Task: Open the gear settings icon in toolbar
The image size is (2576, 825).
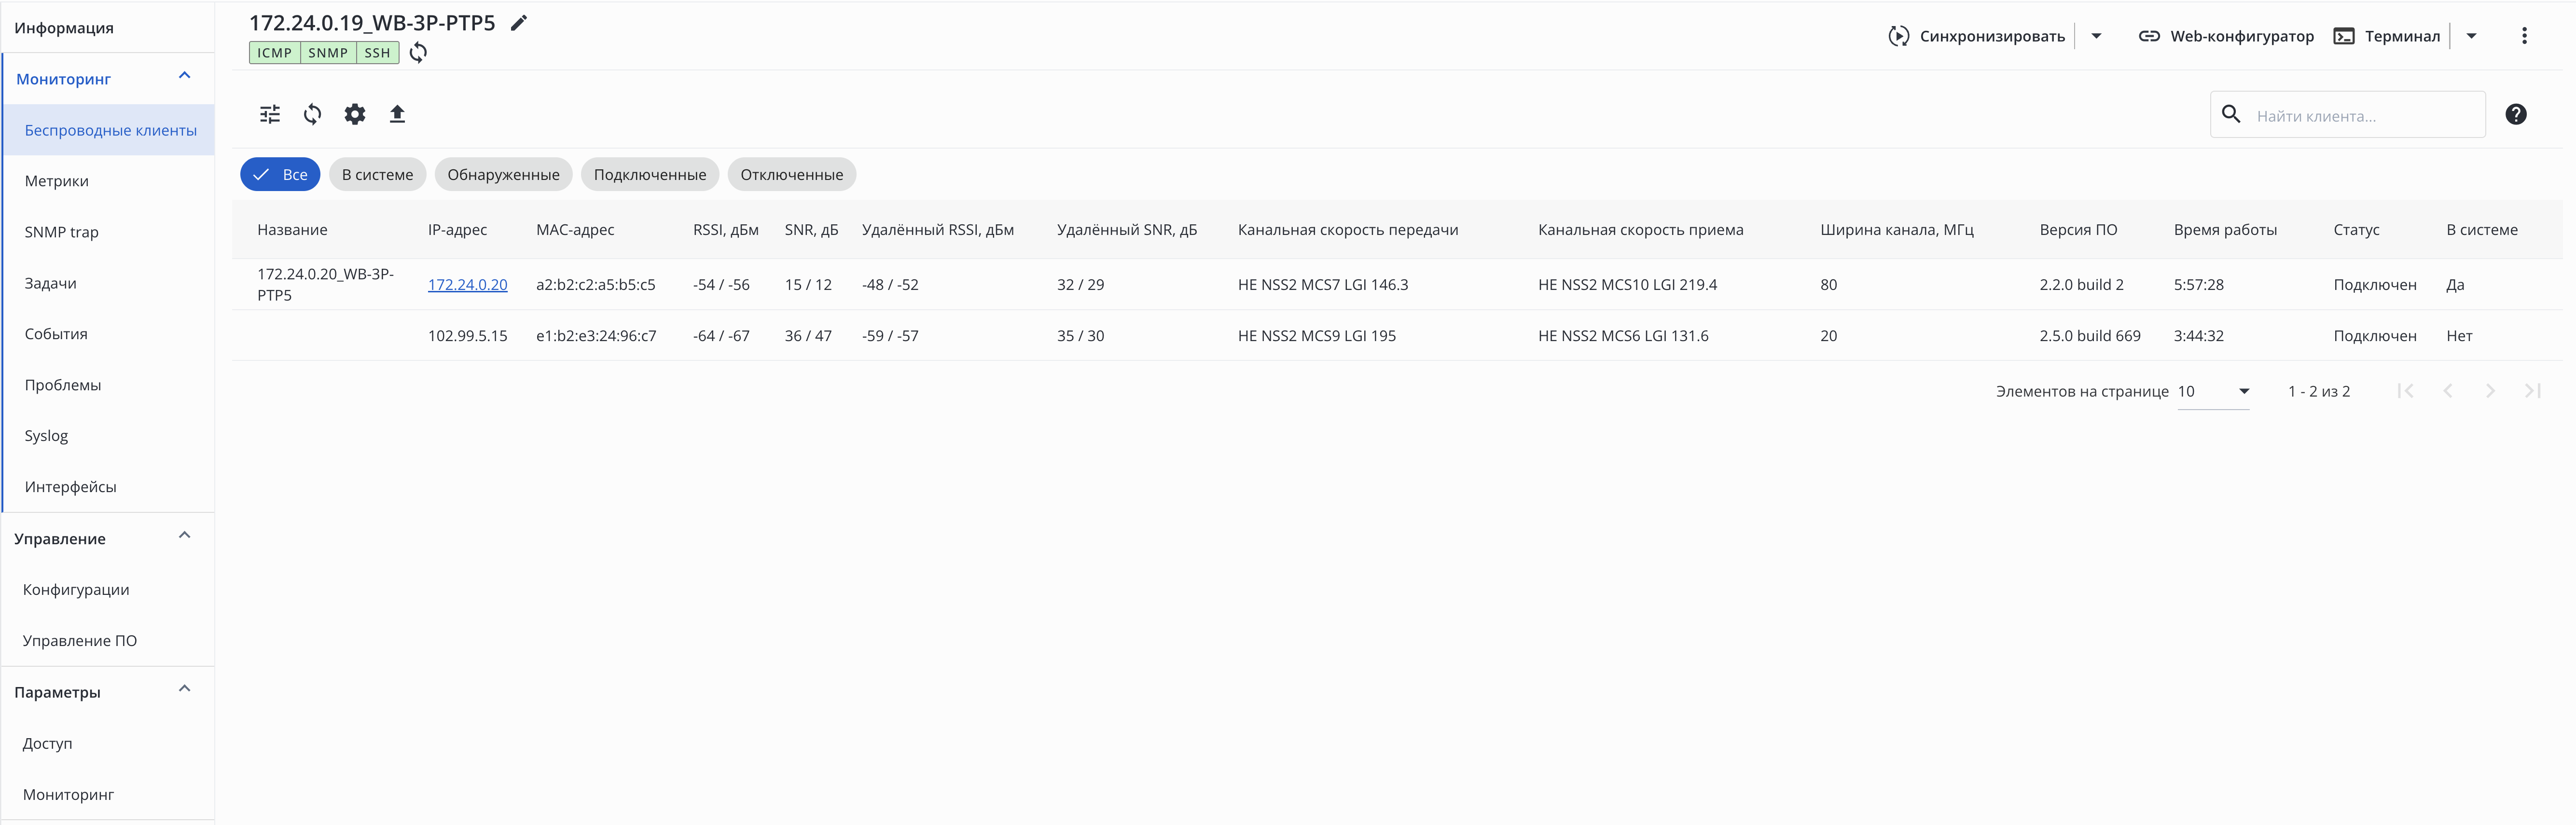Action: 355,114
